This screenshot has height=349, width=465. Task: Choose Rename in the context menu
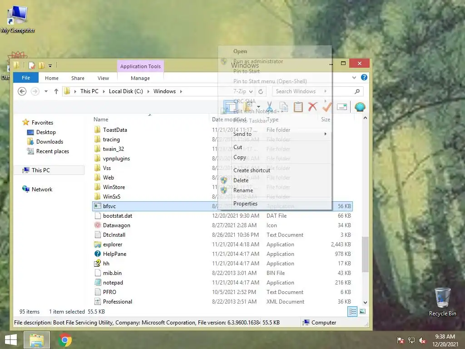[243, 190]
